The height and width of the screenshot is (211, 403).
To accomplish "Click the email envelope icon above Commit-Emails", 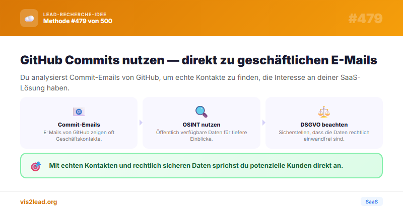I will point(79,112).
